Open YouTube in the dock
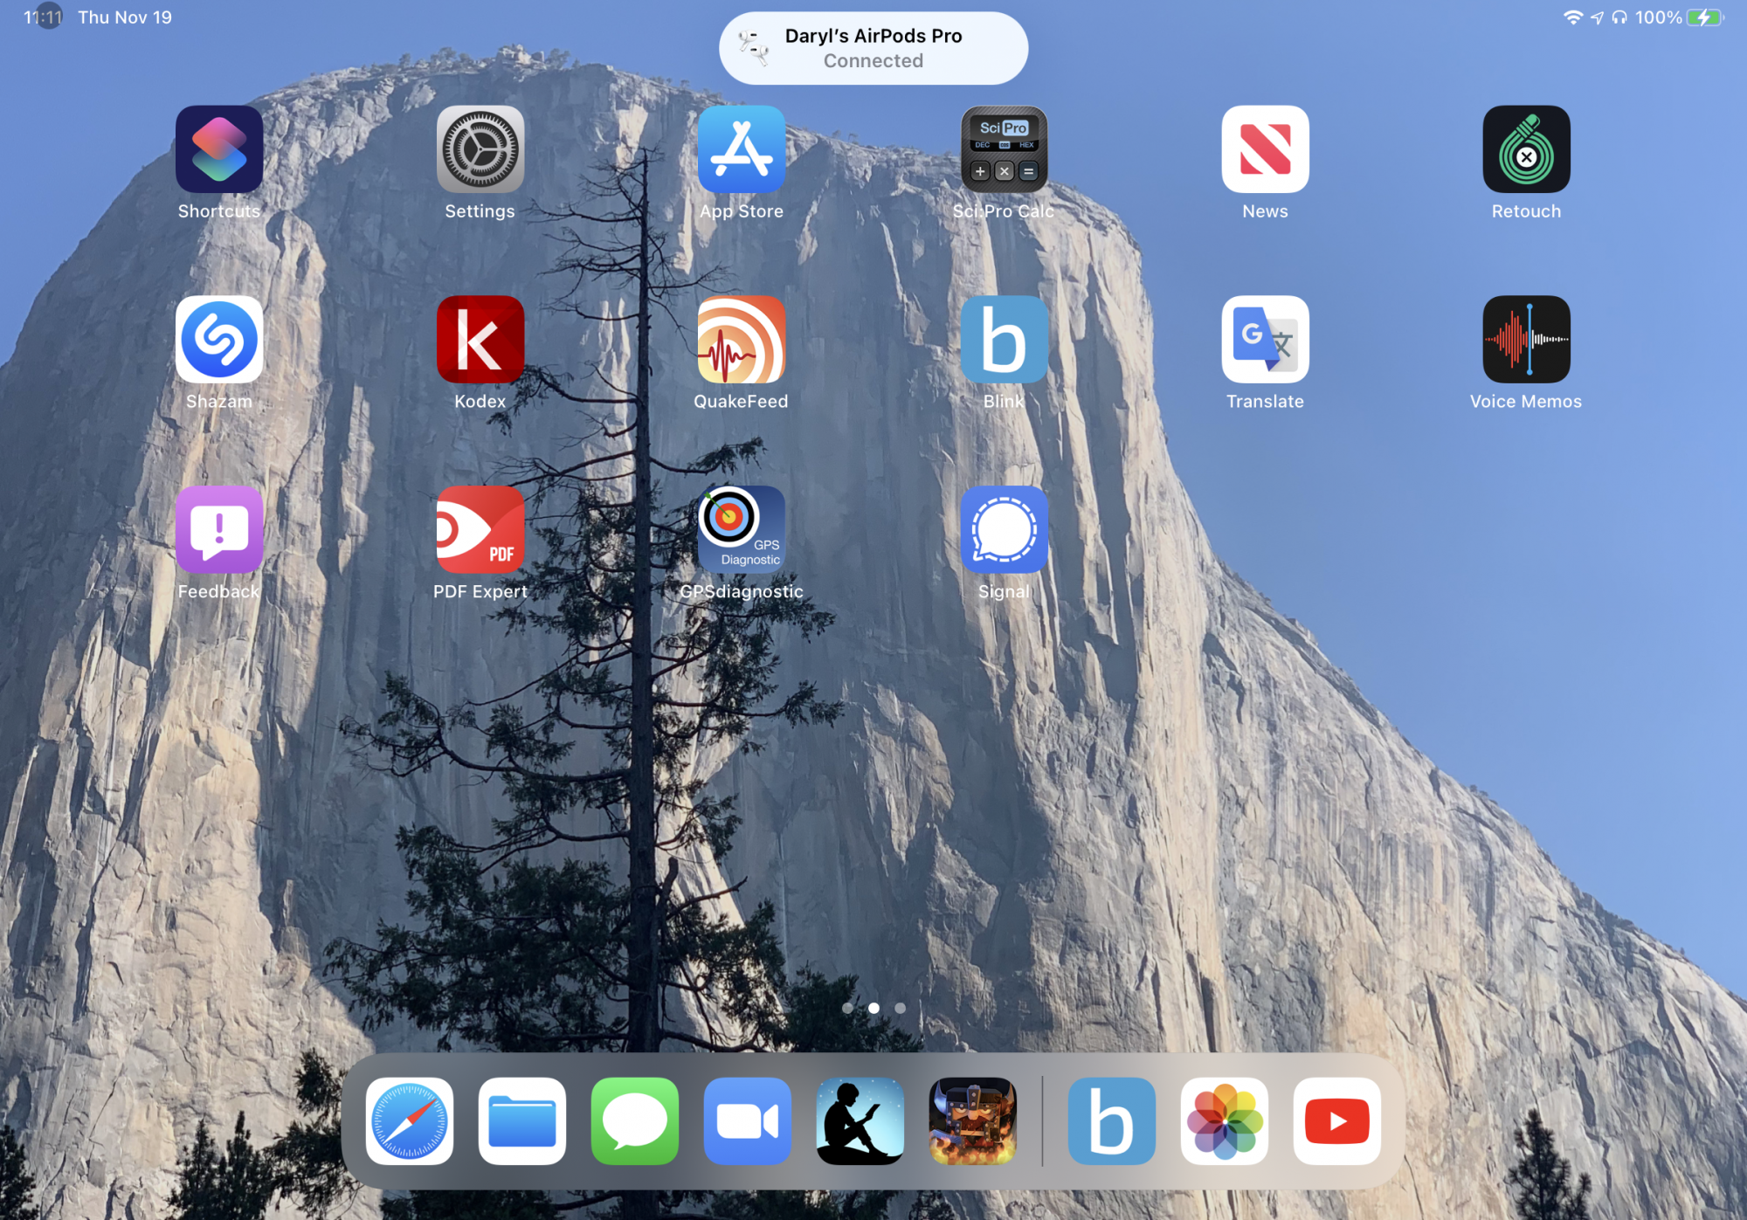Screen dimensions: 1747x1220 point(1336,1121)
